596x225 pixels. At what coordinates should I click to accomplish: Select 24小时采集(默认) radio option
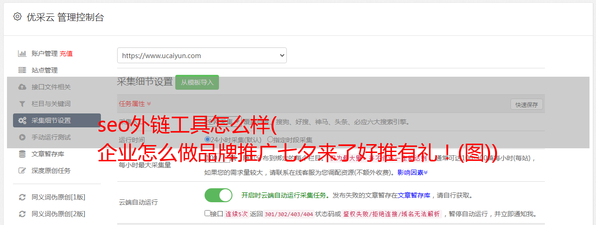click(x=208, y=139)
